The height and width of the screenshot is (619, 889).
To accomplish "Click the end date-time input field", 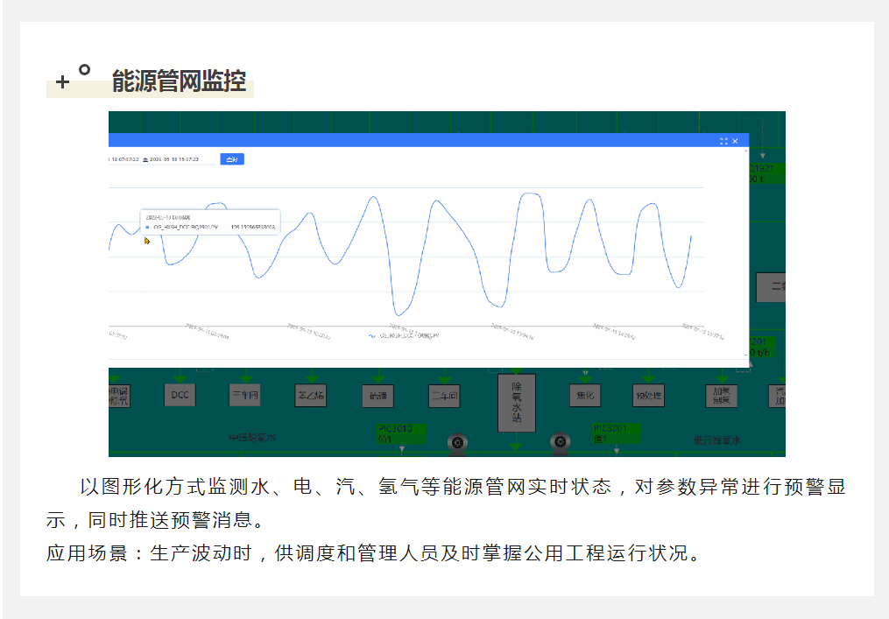I will [x=175, y=159].
